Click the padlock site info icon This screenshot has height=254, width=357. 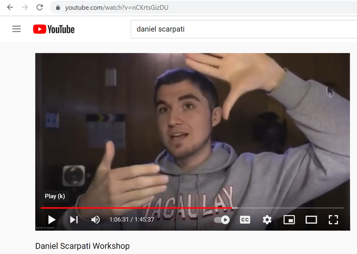(x=58, y=8)
